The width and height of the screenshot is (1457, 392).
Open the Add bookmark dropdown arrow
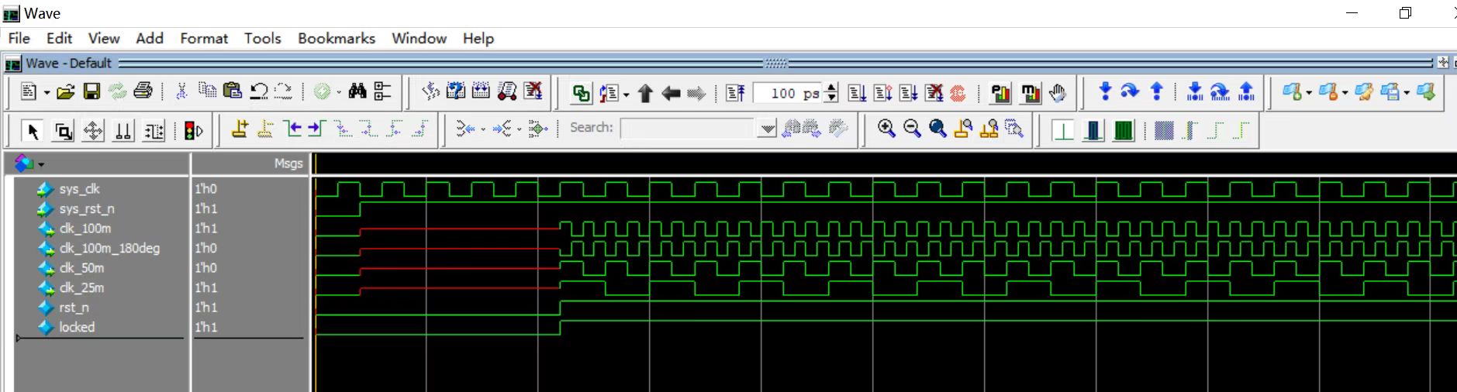[x=1309, y=93]
